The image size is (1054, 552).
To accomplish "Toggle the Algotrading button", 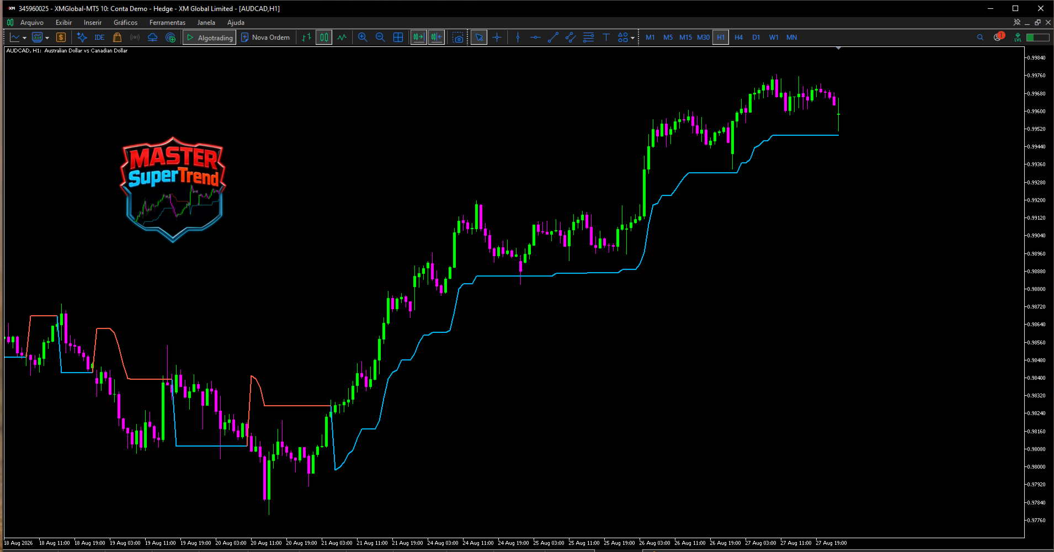I will [x=210, y=38].
